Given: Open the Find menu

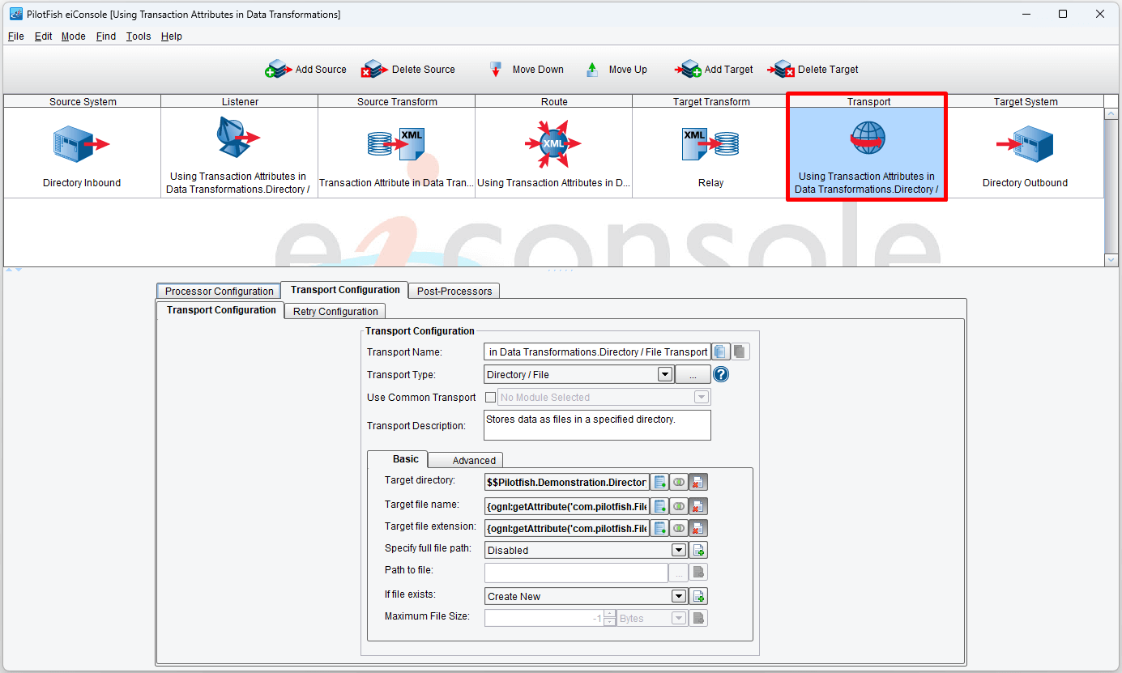Looking at the screenshot, I should [x=106, y=36].
